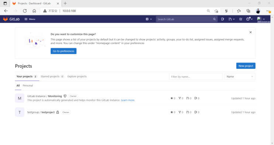Click the lock icon beside testproject
Screen dimensions: 274x145
tap(58, 112)
